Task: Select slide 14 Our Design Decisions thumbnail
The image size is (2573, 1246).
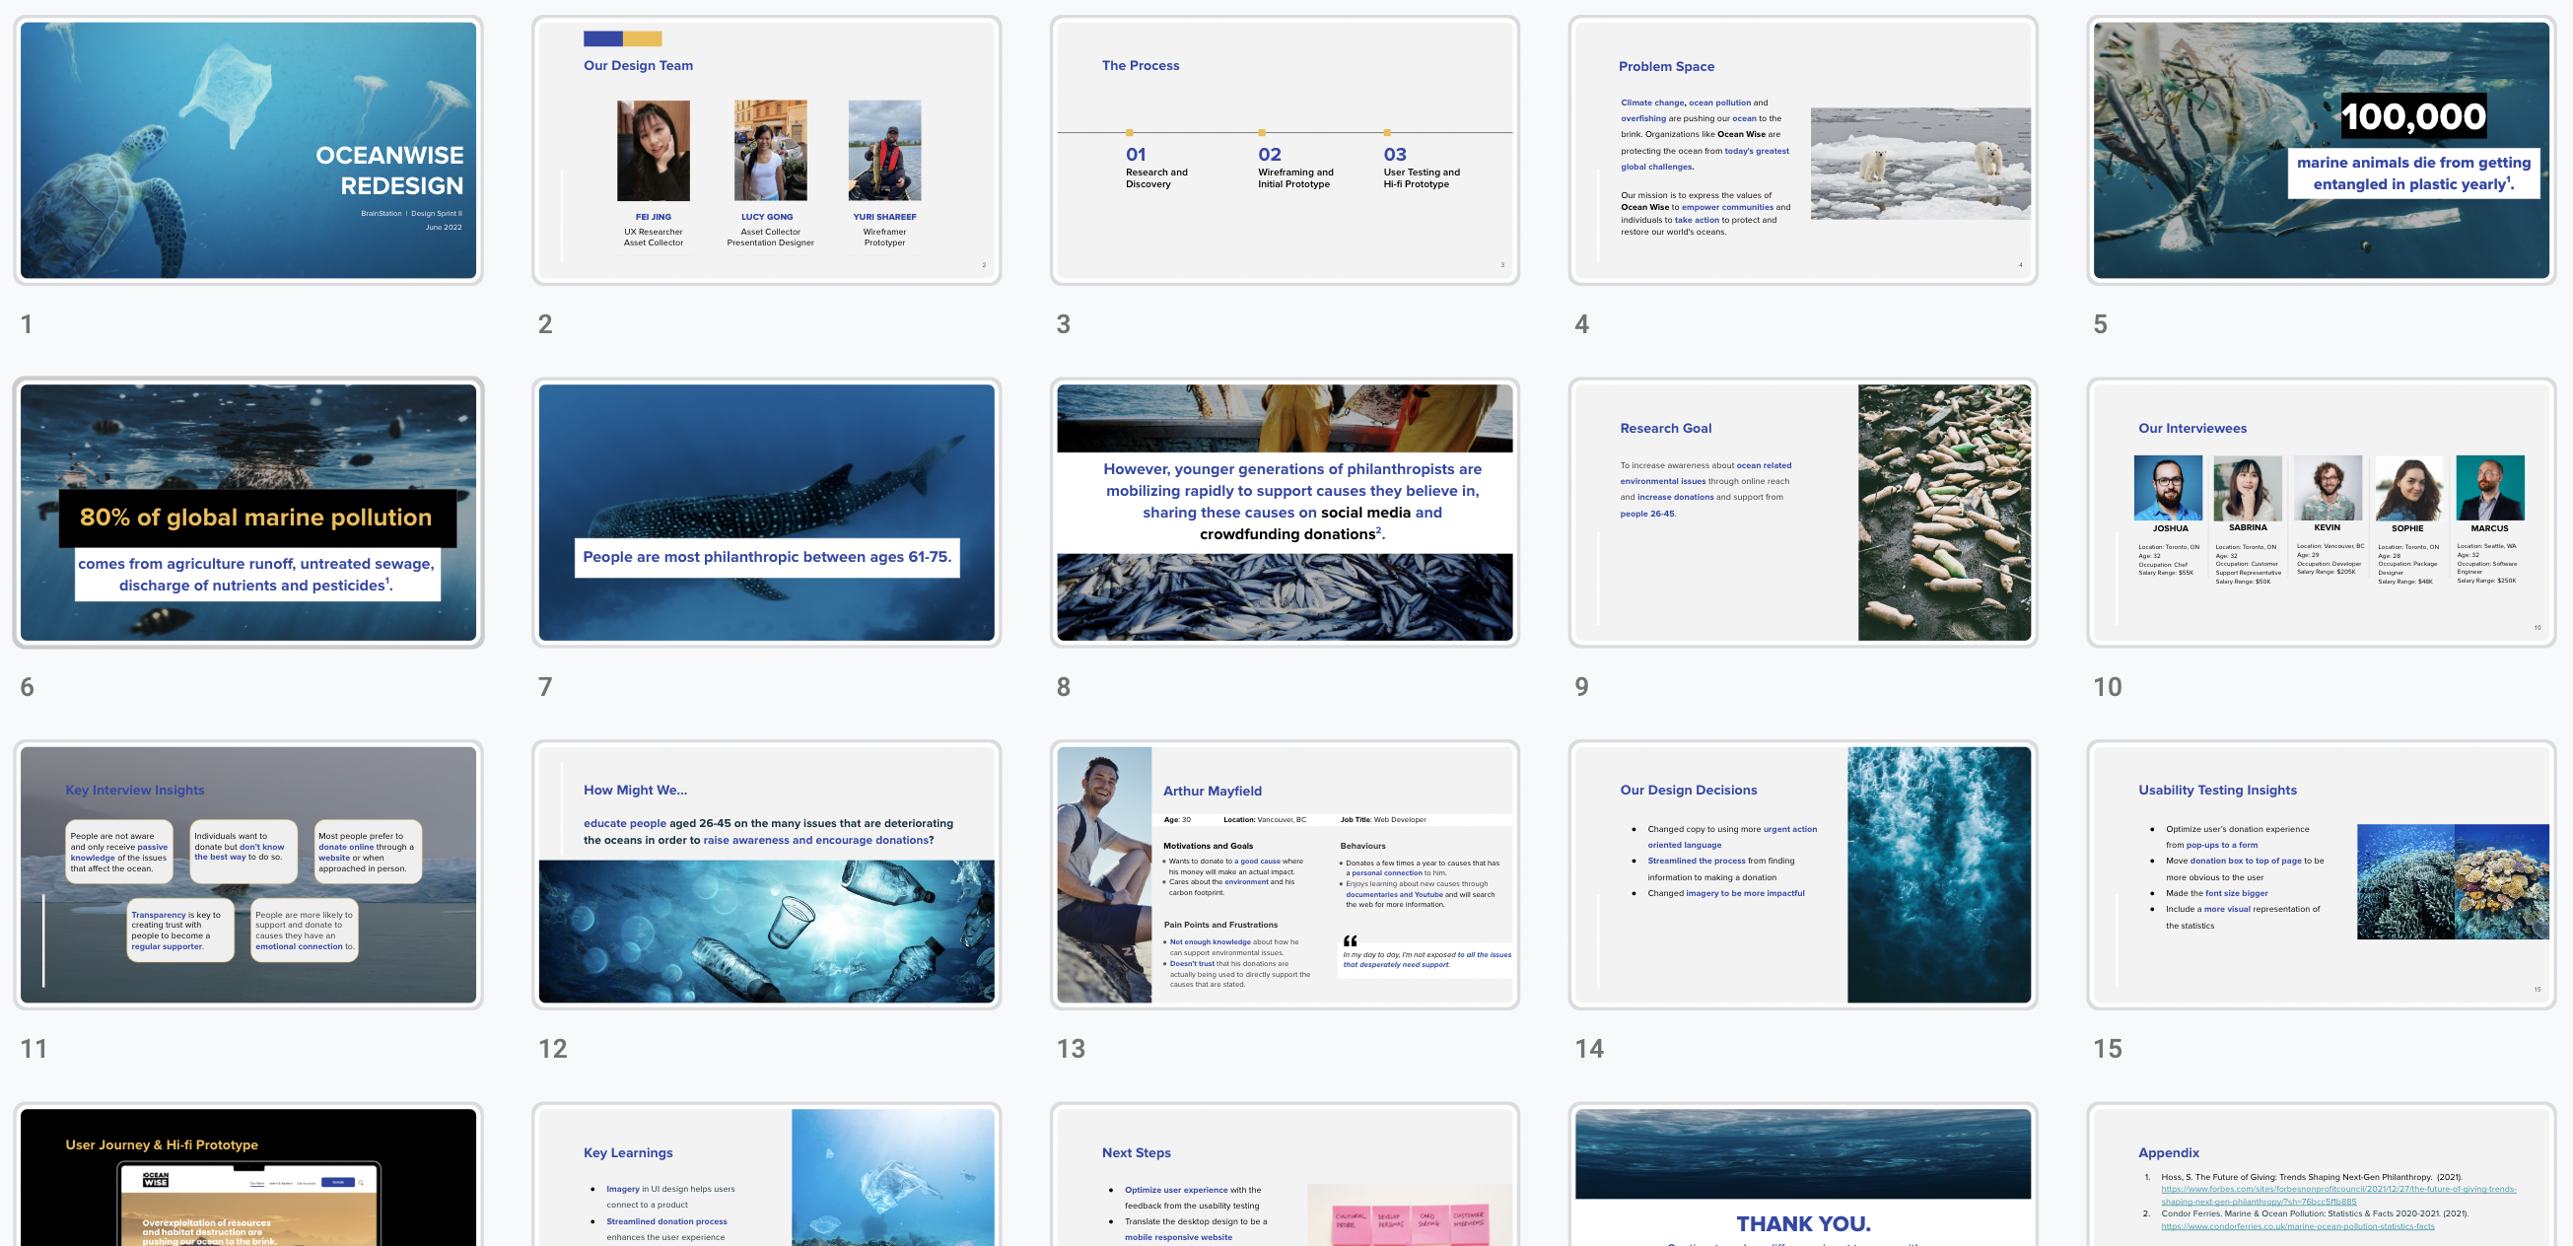Action: pyautogui.click(x=1803, y=874)
